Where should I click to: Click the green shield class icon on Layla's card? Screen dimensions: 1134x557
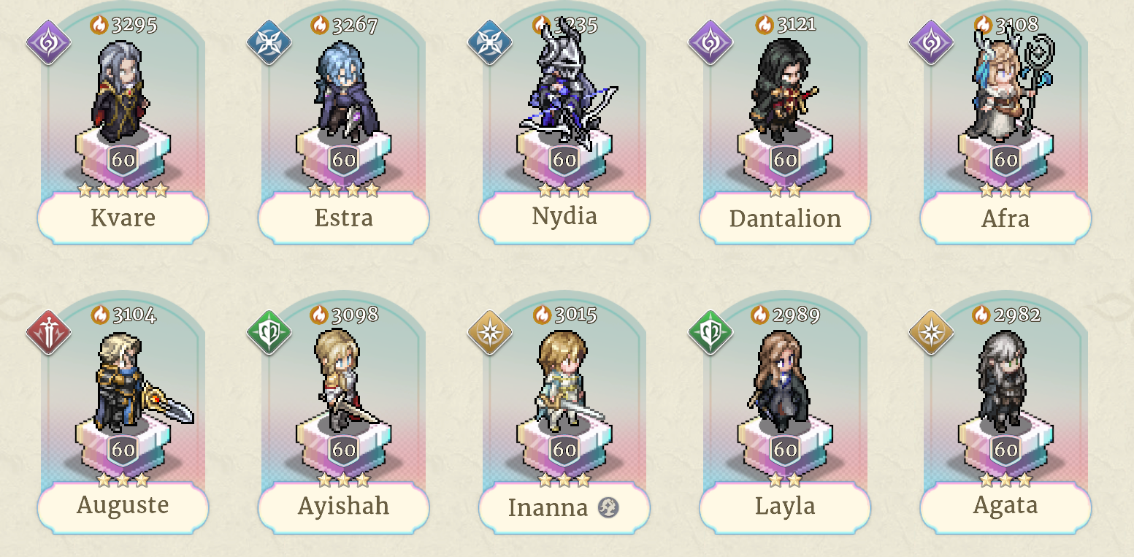[x=710, y=332]
